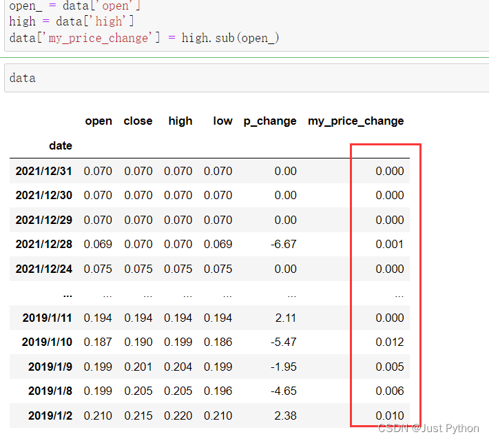Click the row index 2019/1/8
The width and height of the screenshot is (489, 441).
50,391
